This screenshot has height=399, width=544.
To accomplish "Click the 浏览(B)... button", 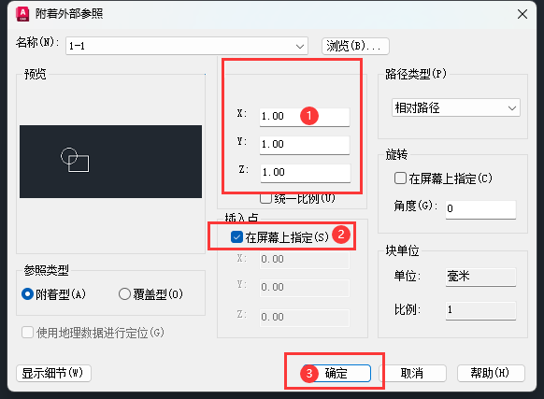I will click(355, 46).
